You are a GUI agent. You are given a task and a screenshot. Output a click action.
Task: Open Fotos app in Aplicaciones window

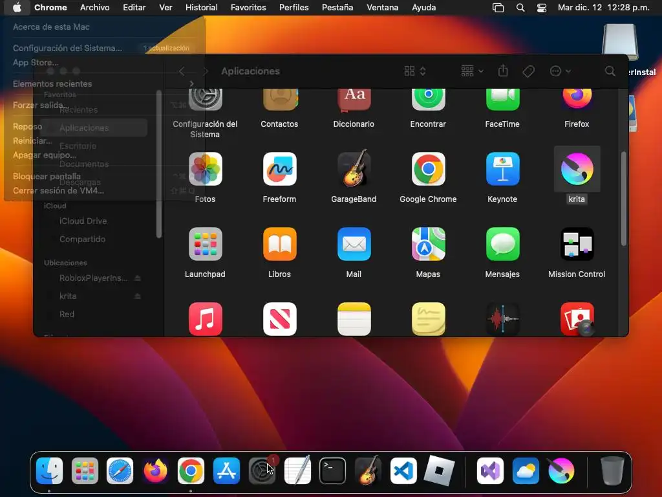tap(205, 169)
